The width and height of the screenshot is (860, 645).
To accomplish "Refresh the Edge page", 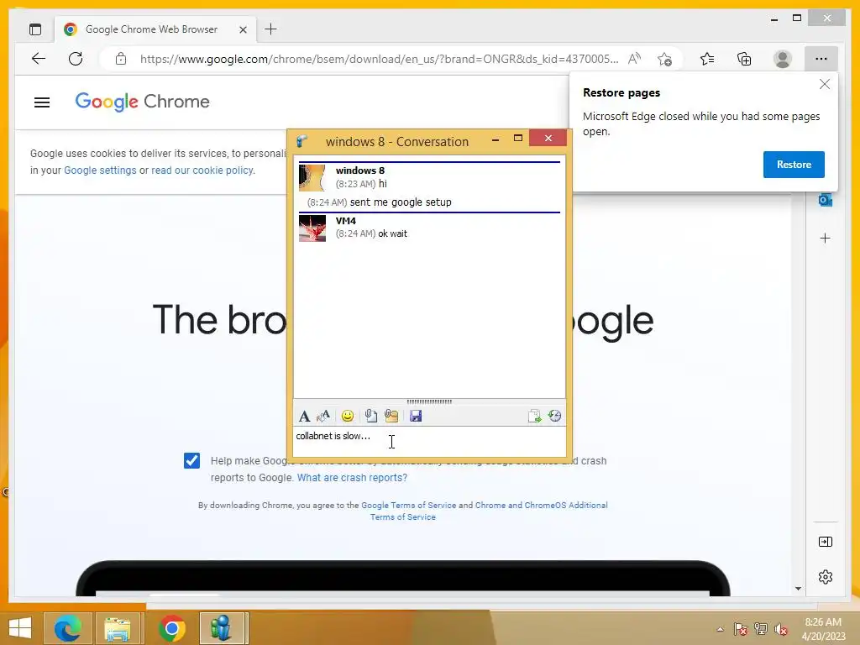I will coord(76,59).
